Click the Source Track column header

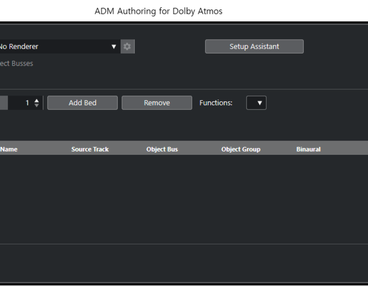(x=90, y=149)
